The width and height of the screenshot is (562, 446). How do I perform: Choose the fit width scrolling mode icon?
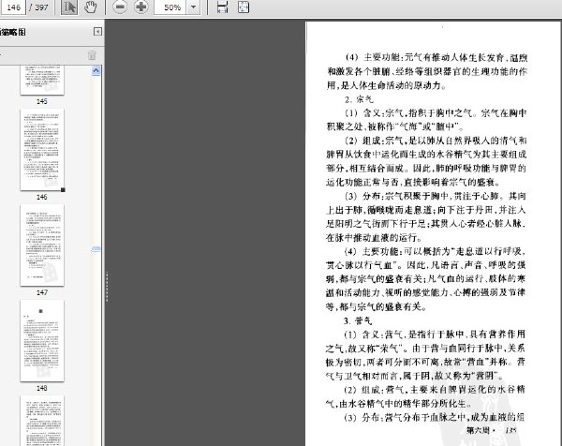point(223,7)
